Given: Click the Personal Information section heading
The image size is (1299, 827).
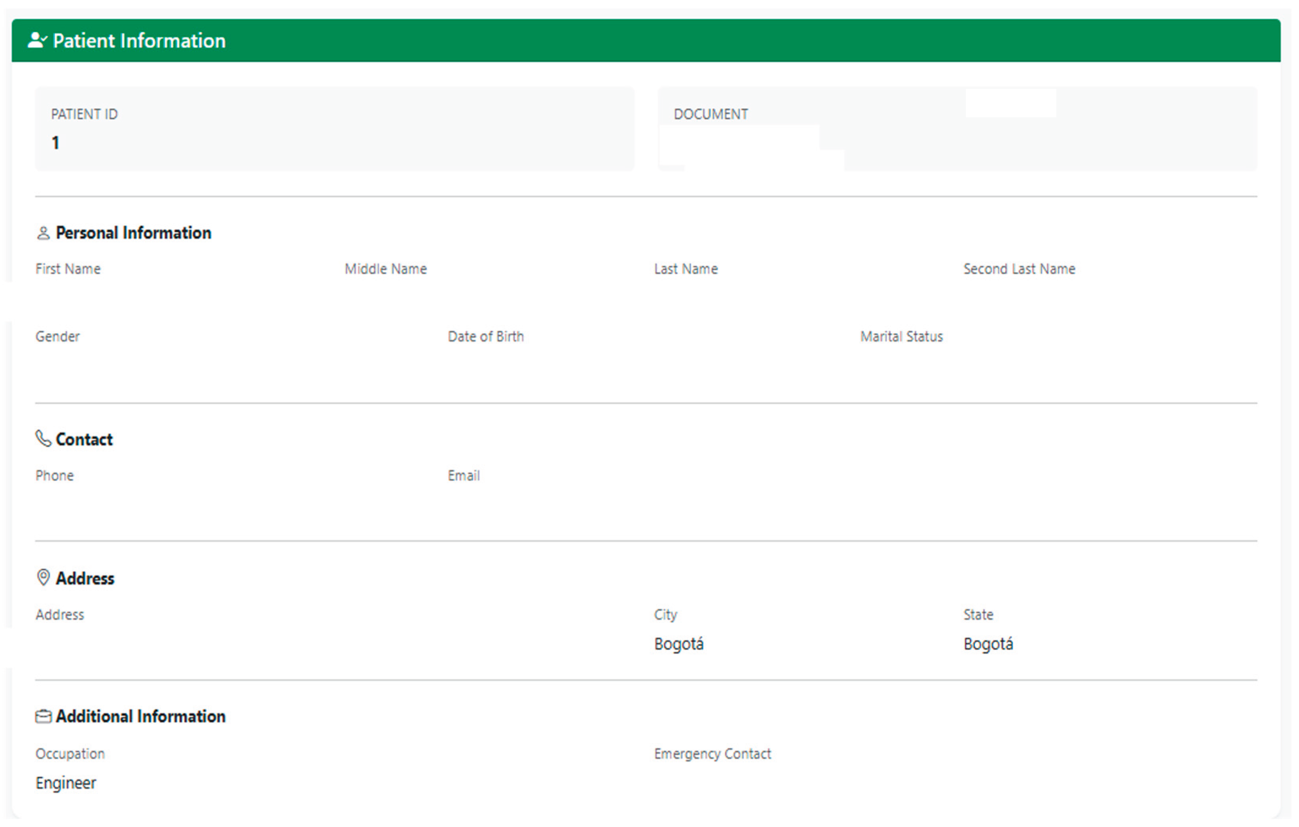Looking at the screenshot, I should coord(133,233).
